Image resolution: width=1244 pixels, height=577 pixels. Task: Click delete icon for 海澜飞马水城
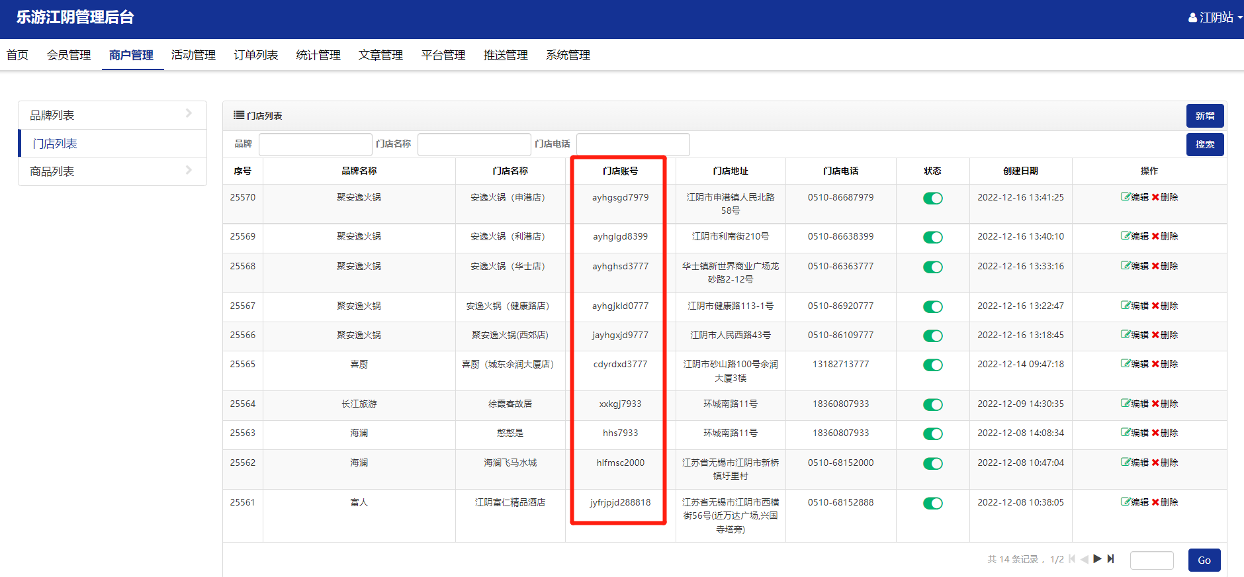[x=1155, y=463]
